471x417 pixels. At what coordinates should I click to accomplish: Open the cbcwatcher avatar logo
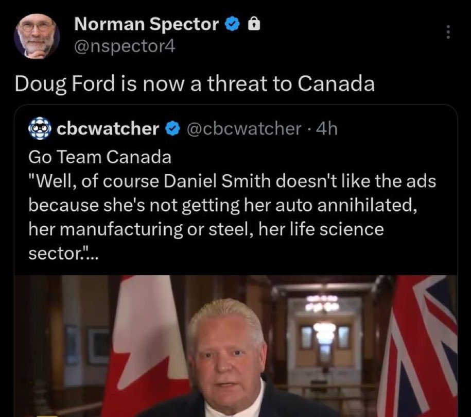coord(40,128)
